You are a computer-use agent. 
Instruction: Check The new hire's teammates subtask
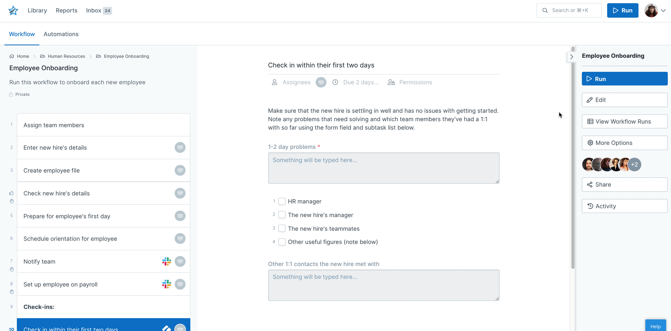pyautogui.click(x=282, y=229)
